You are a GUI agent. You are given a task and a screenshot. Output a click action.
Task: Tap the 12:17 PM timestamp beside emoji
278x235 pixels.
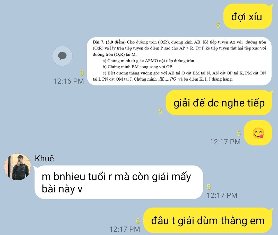(225, 142)
